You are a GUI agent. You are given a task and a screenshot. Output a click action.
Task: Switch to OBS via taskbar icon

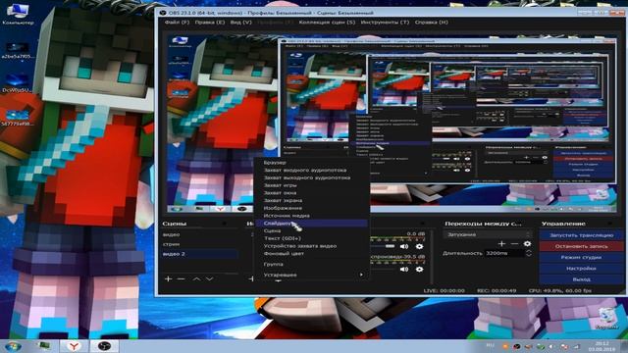tap(104, 346)
